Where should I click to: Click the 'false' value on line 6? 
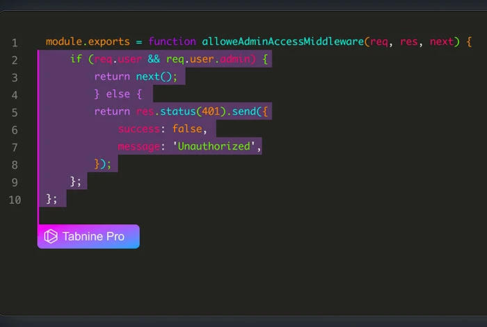[187, 129]
